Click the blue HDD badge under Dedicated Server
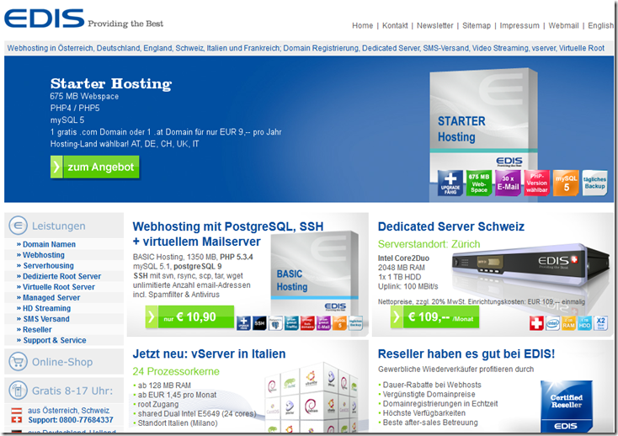This screenshot has height=436, width=618. click(x=584, y=323)
